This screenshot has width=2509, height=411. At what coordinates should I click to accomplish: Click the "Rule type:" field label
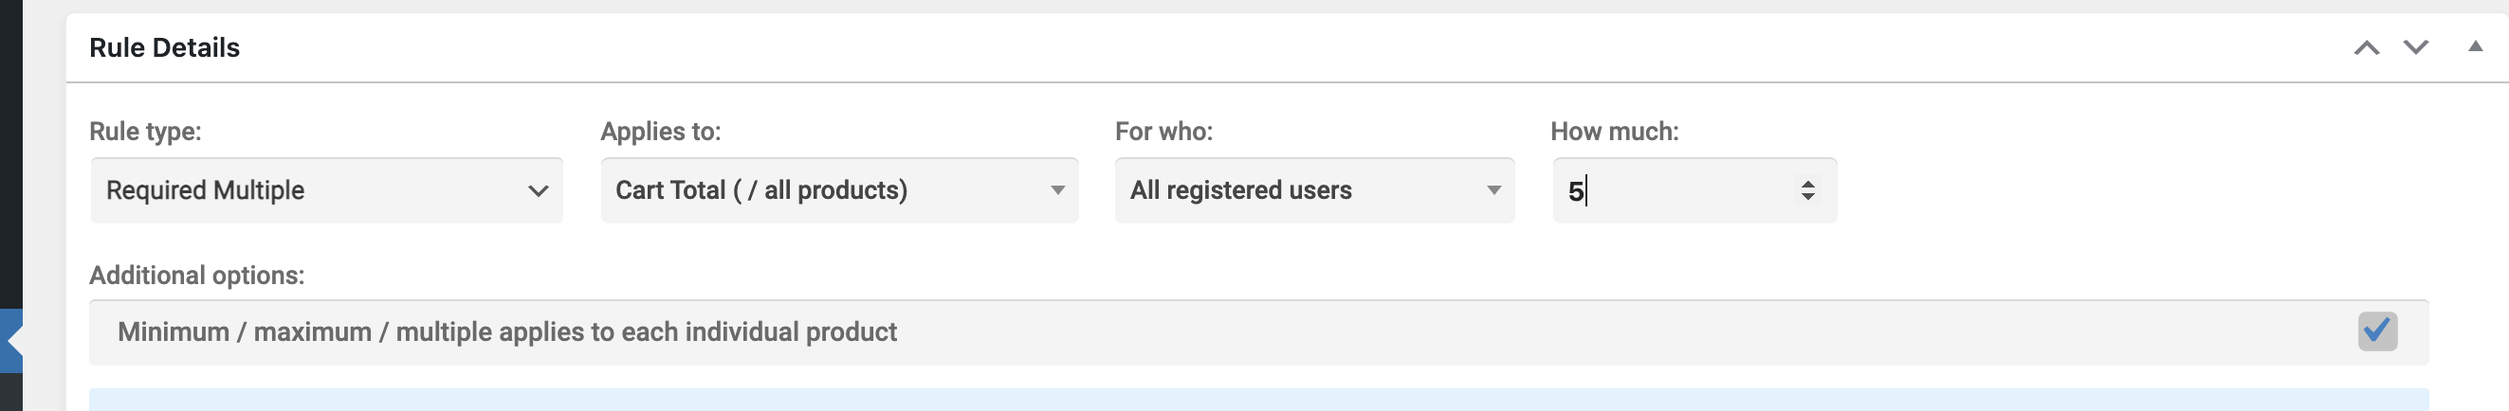pos(145,132)
